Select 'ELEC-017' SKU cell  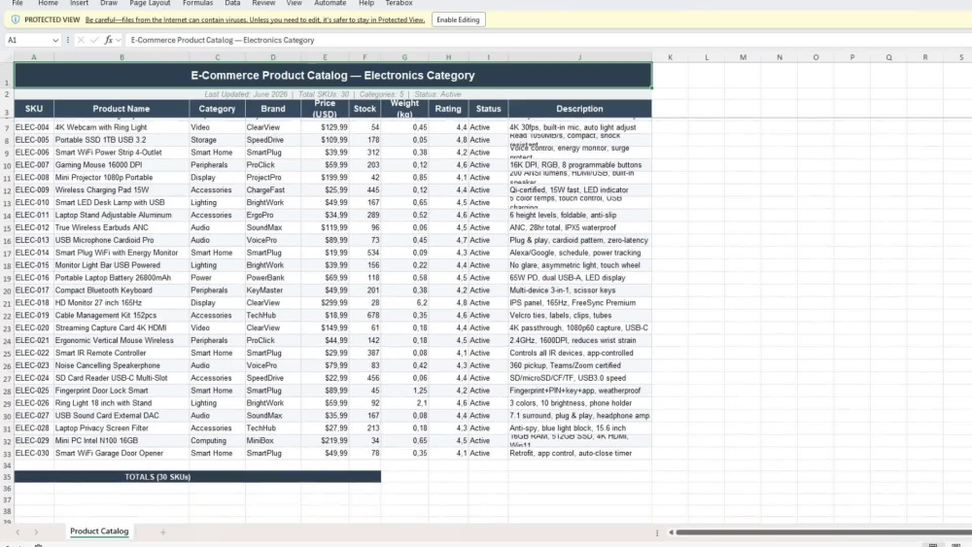(34, 291)
